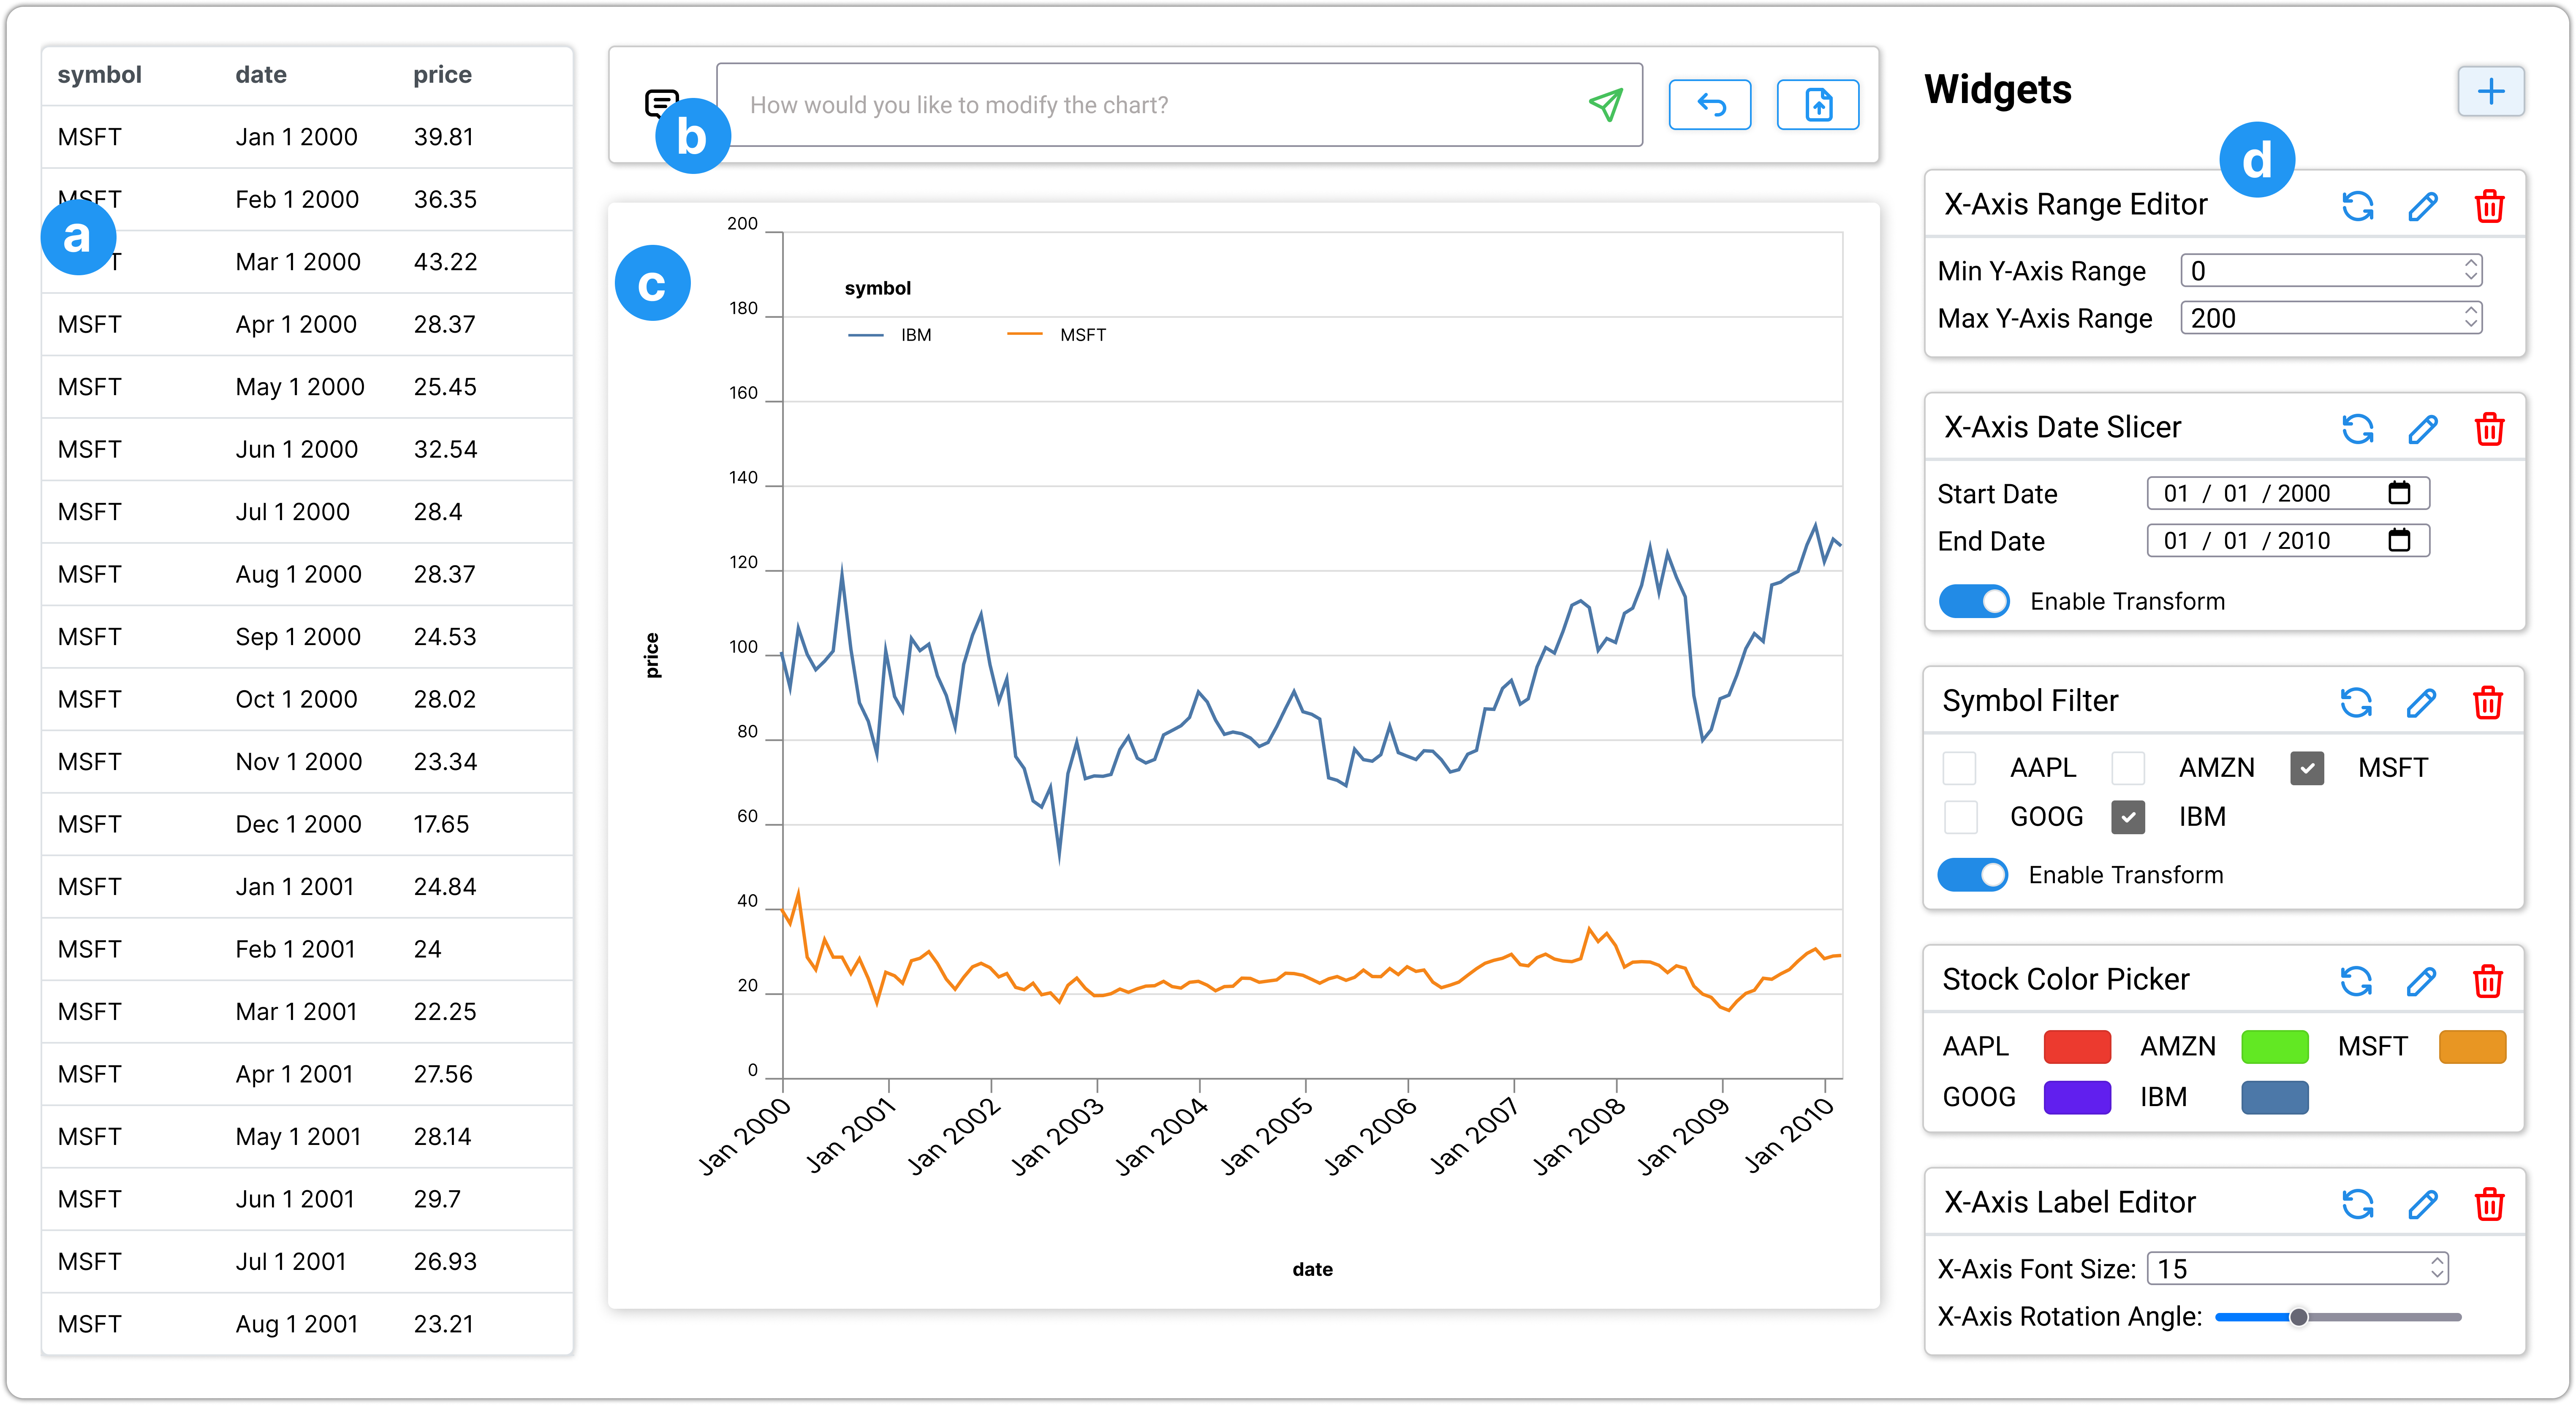
Task: Check the AMZN symbol checkbox
Action: (2128, 768)
